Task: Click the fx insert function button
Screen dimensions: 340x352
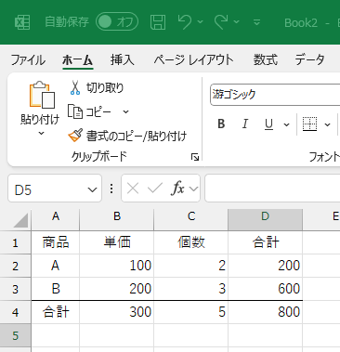Action: 177,189
